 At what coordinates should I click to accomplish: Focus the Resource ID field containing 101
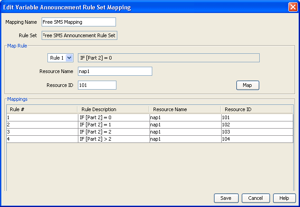click(x=97, y=85)
